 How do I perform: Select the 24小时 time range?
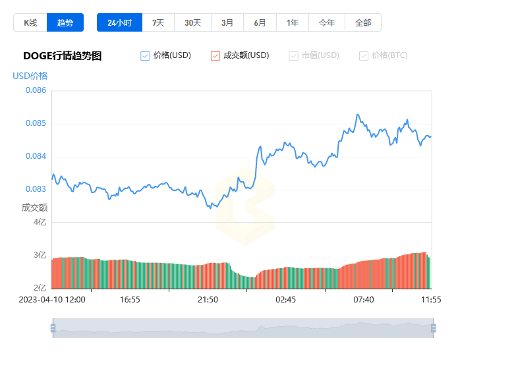tap(119, 22)
